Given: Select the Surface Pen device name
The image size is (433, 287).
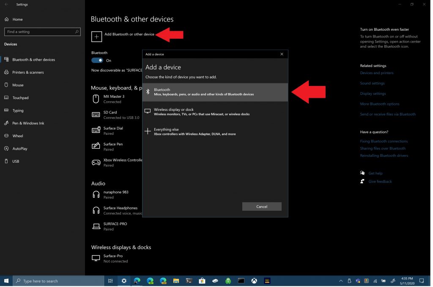Looking at the screenshot, I should click(x=113, y=145).
